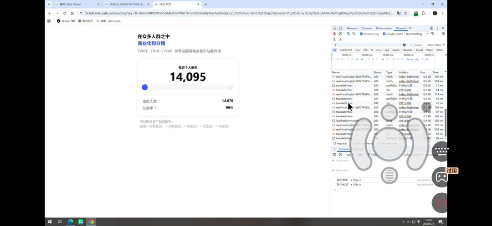Screen dimensions: 492x226
Task: Bookmark this page with the star icon
Action: 405,13
